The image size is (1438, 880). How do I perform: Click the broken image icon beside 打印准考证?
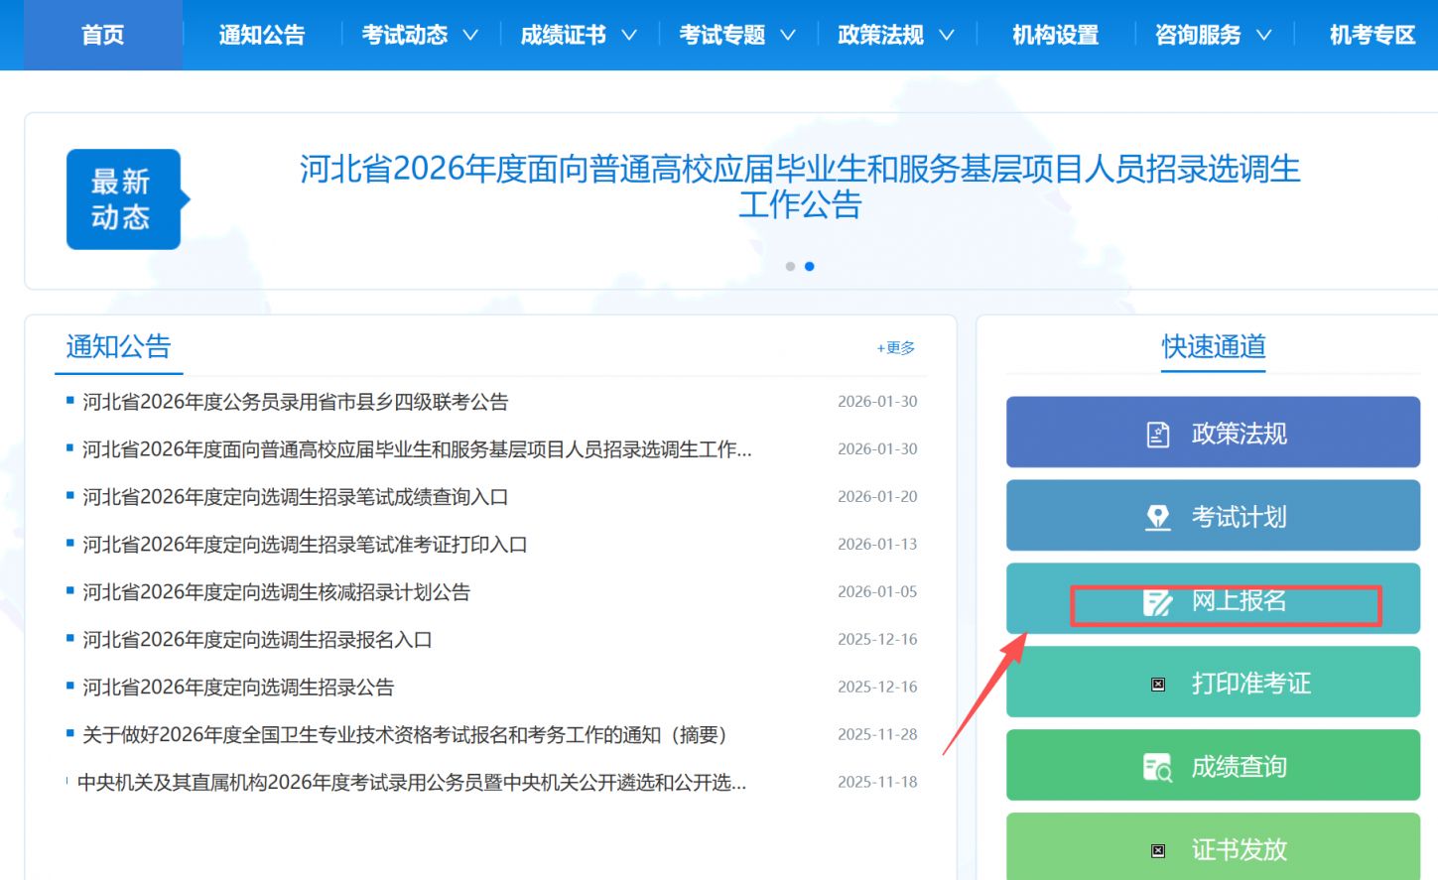click(1158, 685)
